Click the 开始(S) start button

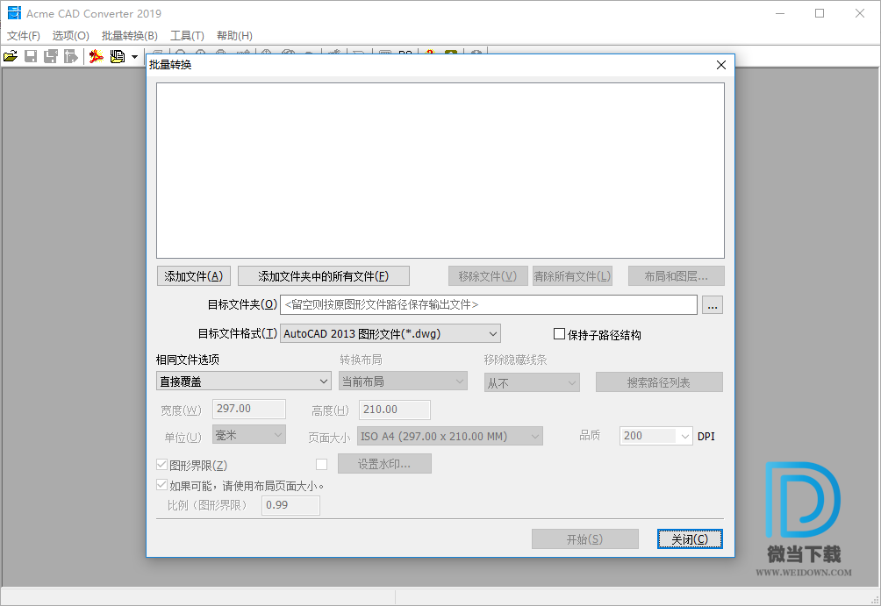pos(585,539)
